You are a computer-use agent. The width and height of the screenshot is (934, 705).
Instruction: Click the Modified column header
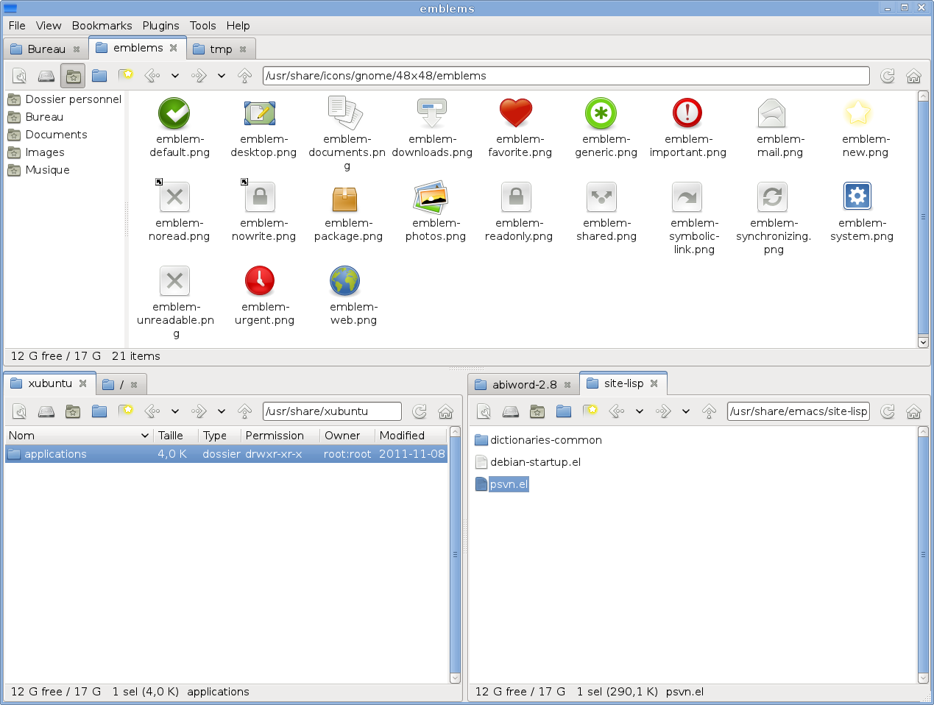tap(402, 436)
